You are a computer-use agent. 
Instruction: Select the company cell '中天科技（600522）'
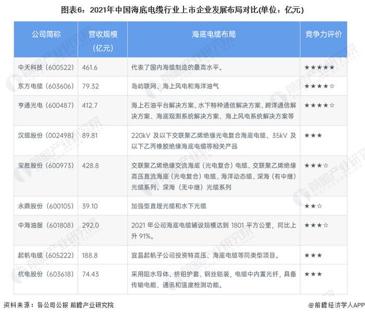46,67
